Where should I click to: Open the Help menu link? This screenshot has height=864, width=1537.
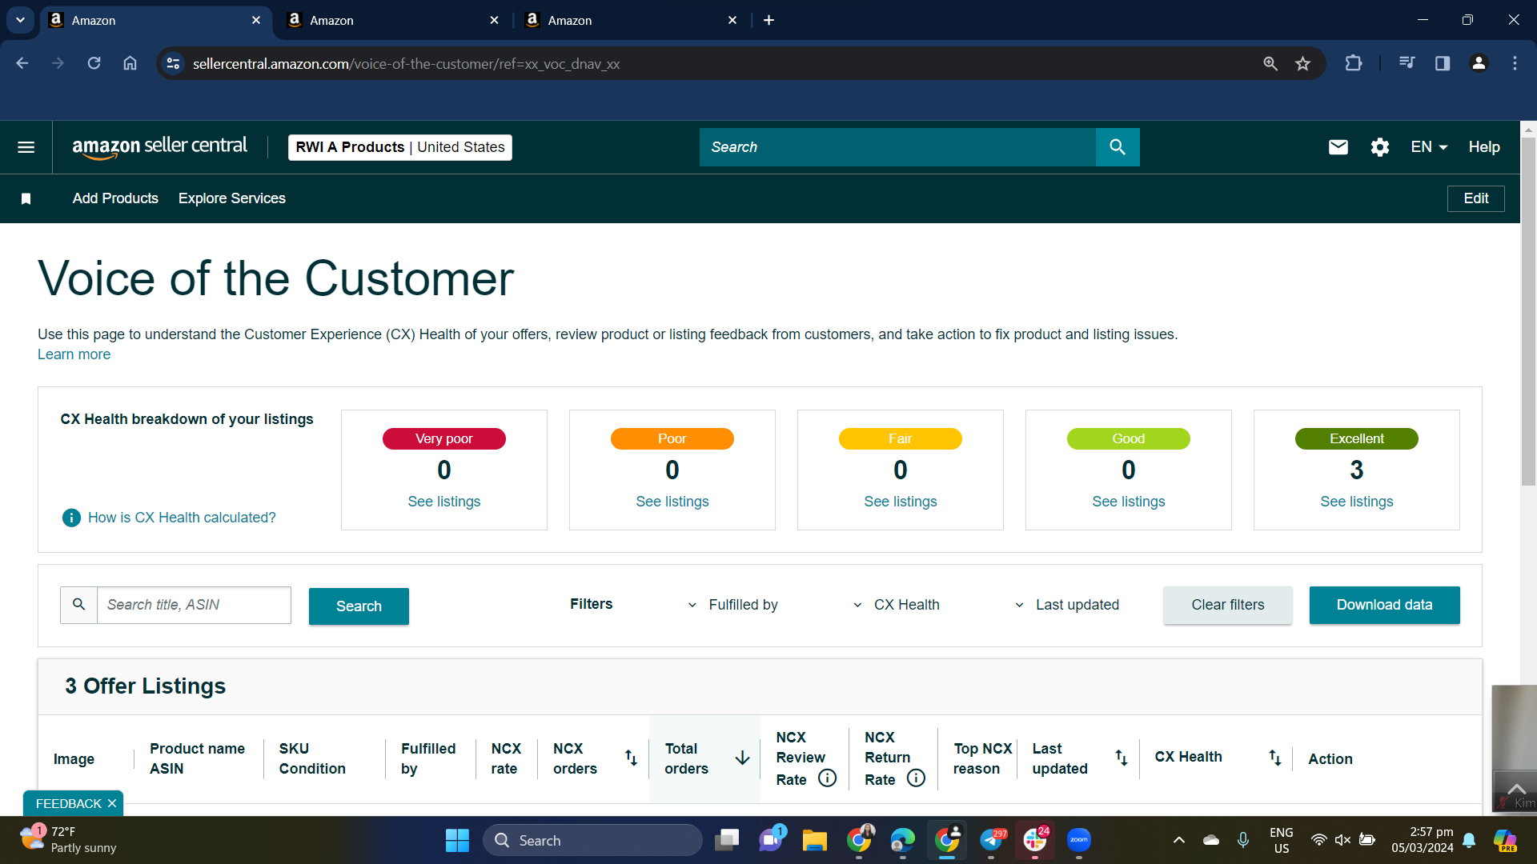[x=1484, y=147]
